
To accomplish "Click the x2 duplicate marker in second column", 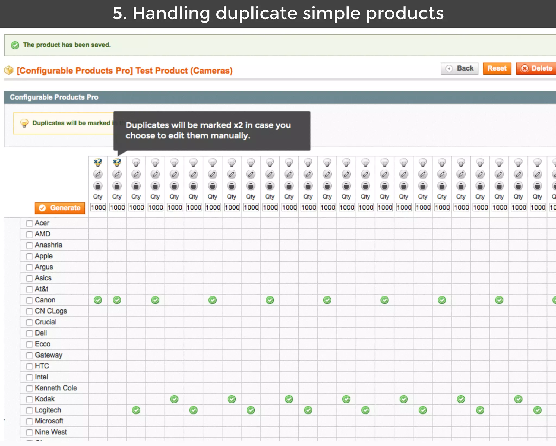I will pos(117,162).
